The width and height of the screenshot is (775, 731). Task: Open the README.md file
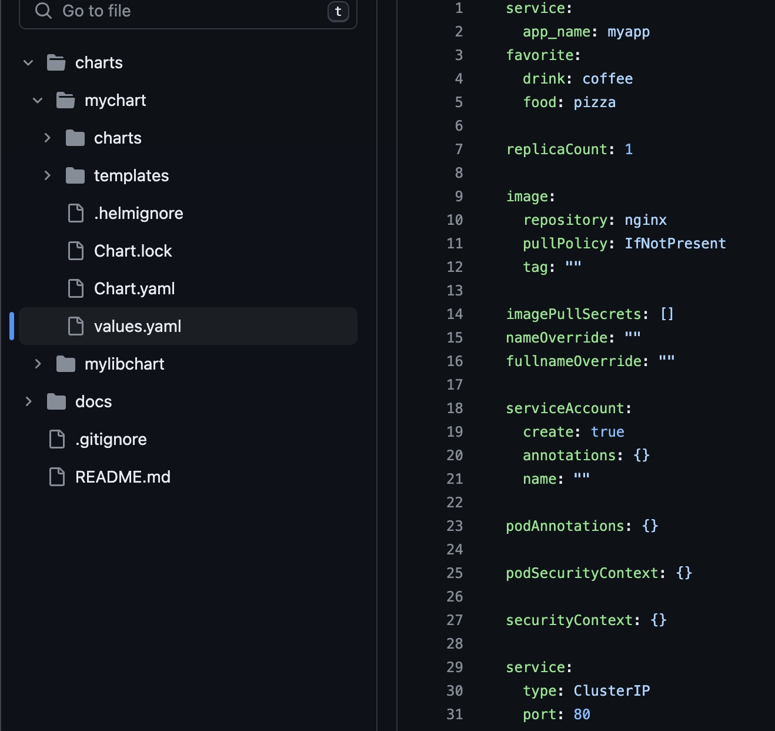[x=123, y=477]
